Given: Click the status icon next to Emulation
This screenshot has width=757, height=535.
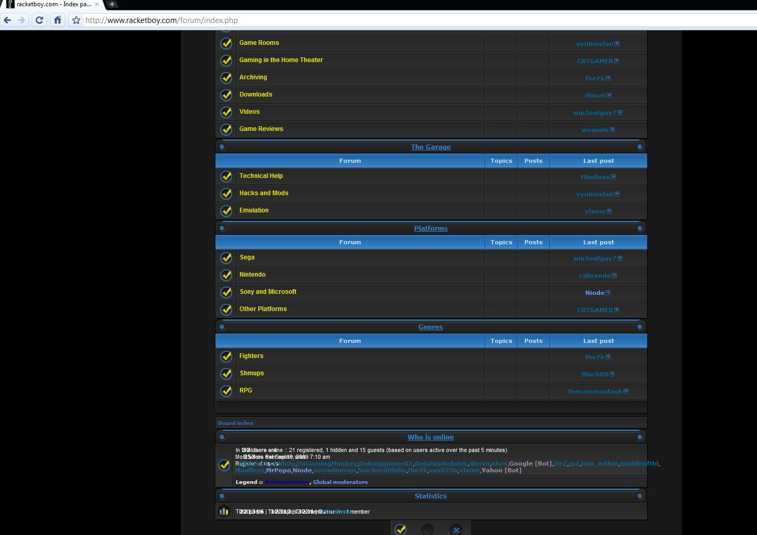Looking at the screenshot, I should [x=226, y=210].
